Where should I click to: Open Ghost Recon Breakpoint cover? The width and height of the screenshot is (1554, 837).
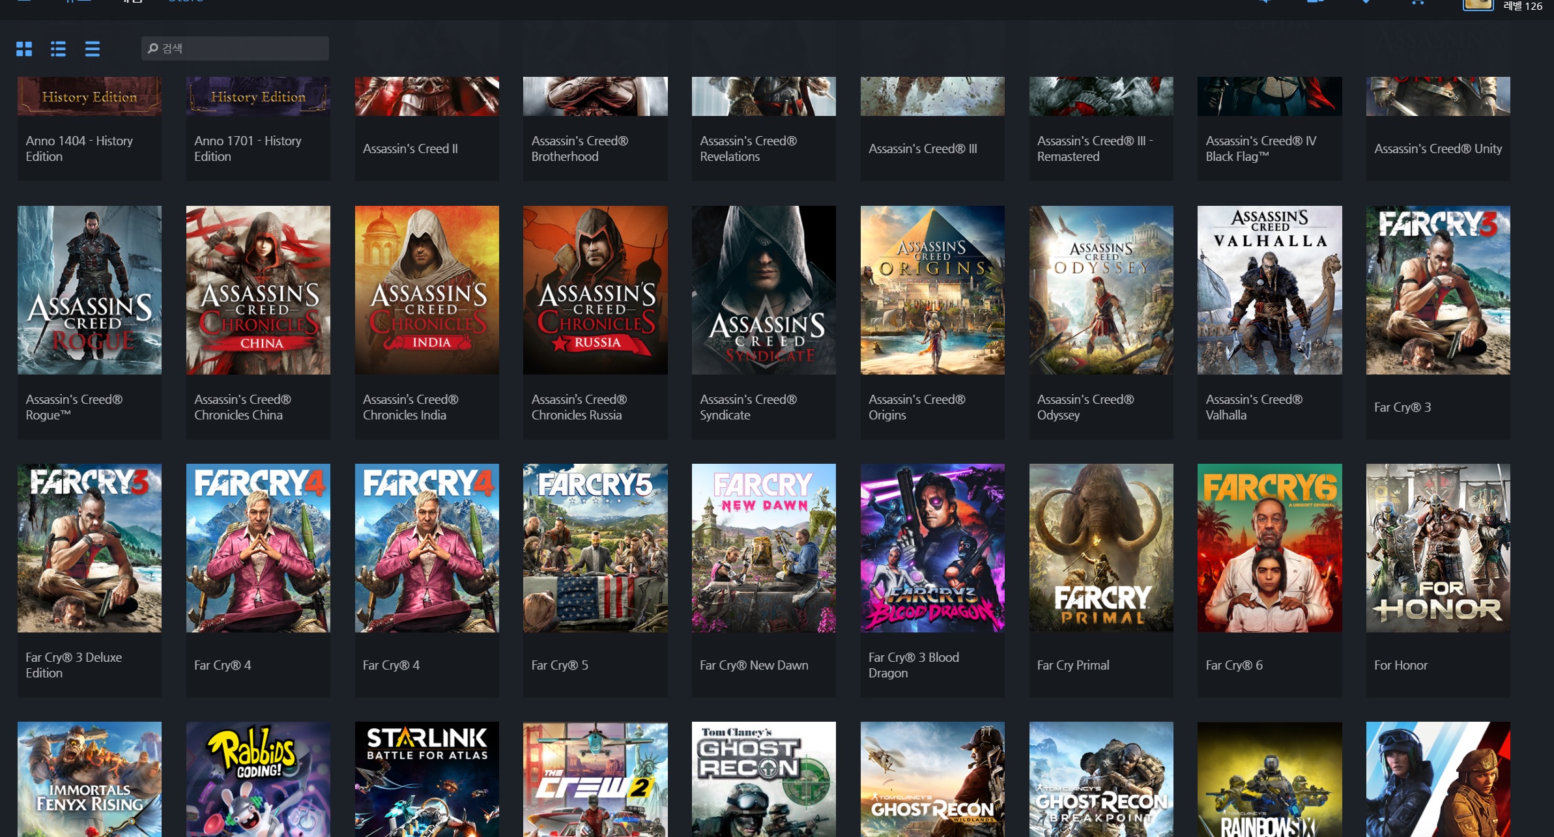tap(1101, 779)
